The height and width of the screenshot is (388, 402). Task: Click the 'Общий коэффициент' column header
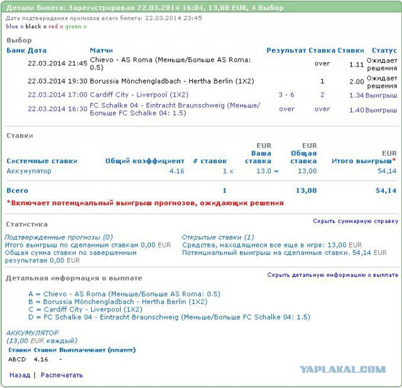[x=144, y=161]
